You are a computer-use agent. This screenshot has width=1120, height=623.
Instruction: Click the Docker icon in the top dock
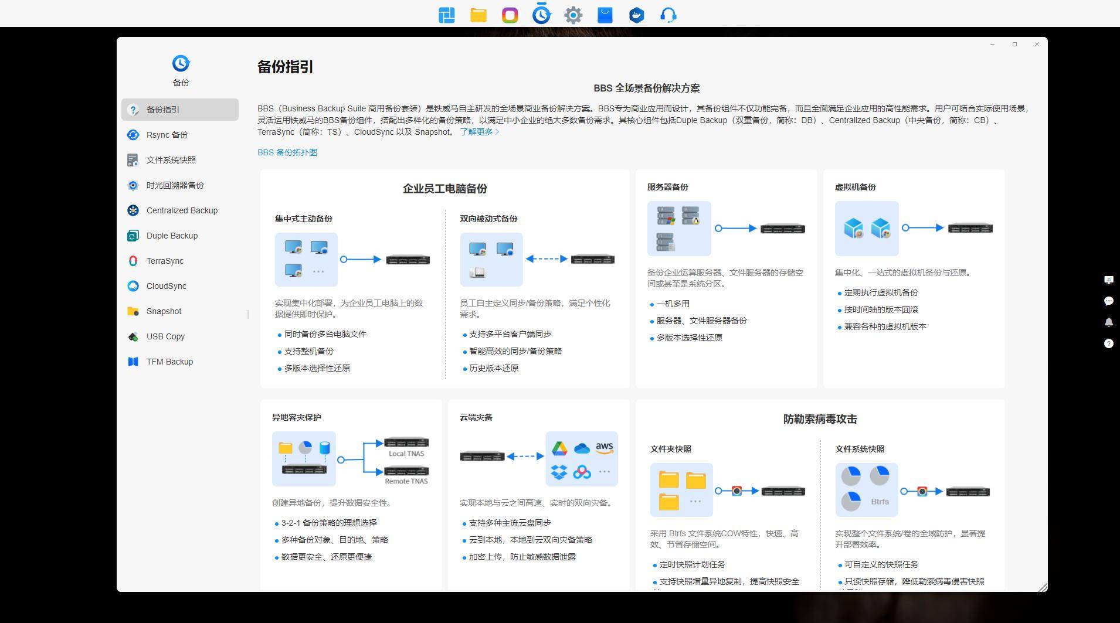tap(636, 15)
